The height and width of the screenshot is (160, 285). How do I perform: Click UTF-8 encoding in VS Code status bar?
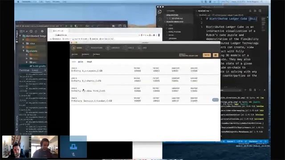pos(240,141)
